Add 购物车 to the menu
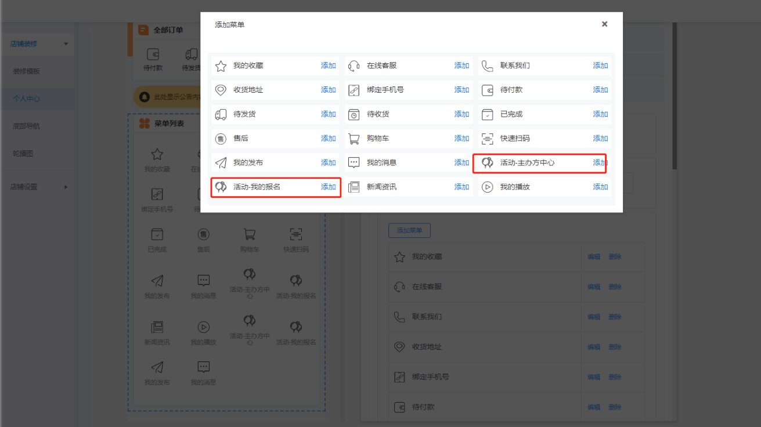This screenshot has height=427, width=761. (x=461, y=138)
